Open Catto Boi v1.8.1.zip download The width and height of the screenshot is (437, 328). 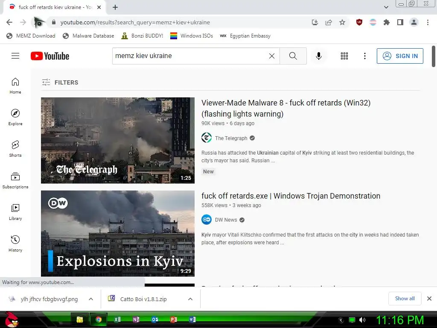[x=138, y=299]
